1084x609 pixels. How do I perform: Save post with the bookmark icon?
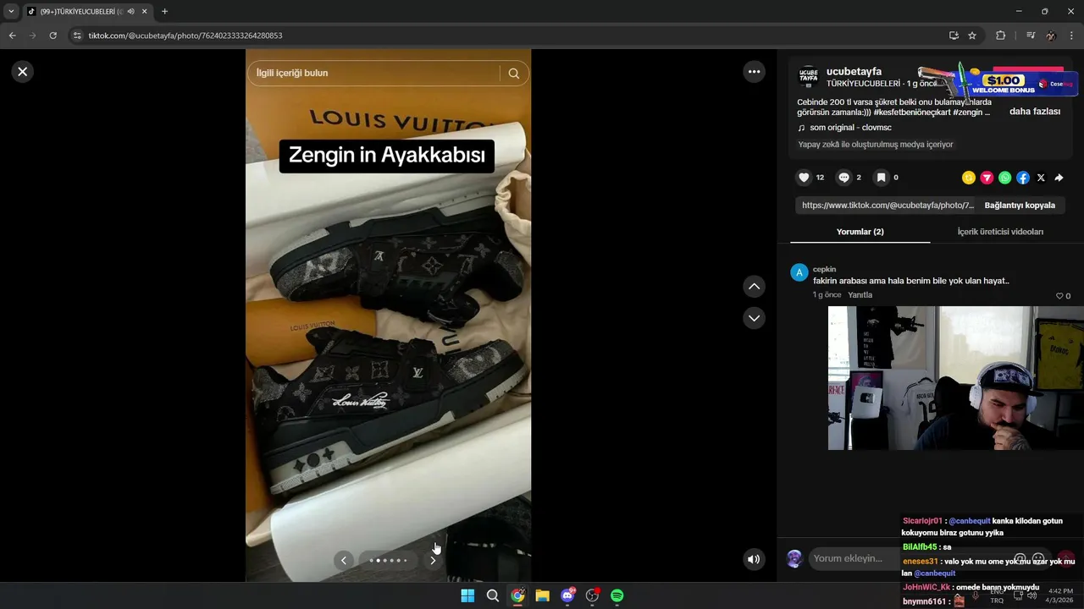pyautogui.click(x=881, y=178)
